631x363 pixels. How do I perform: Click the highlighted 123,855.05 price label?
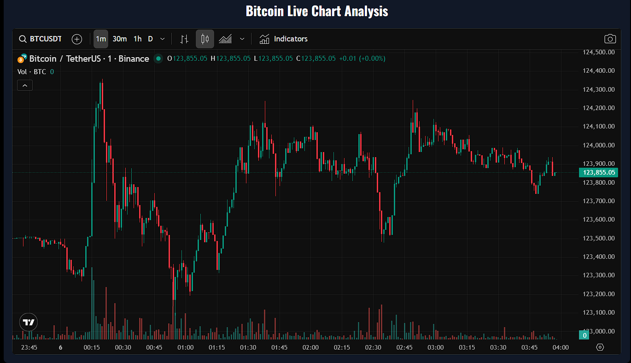(x=598, y=172)
